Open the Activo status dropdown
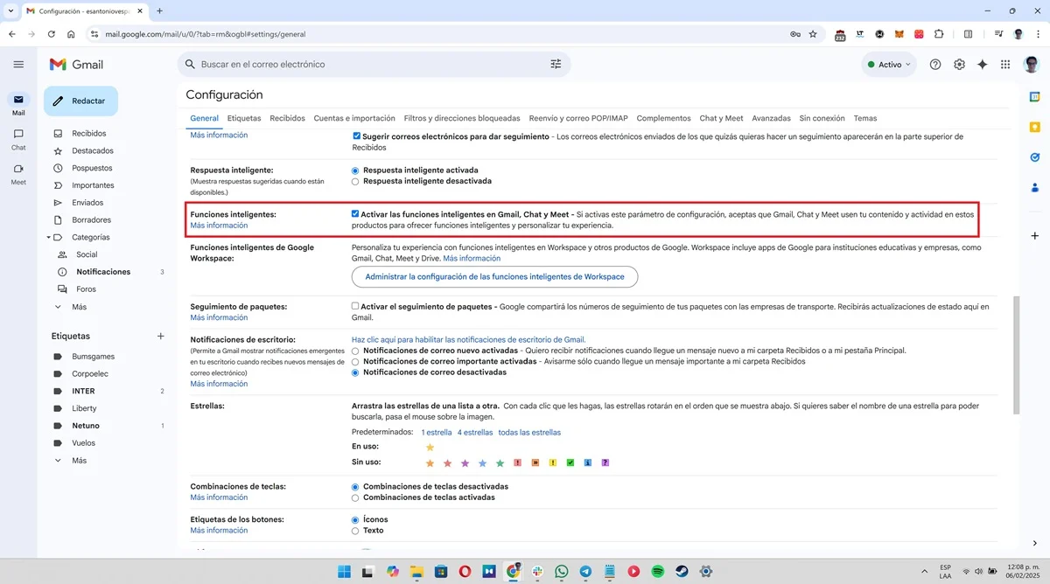Viewport: 1050px width, 584px height. point(888,64)
